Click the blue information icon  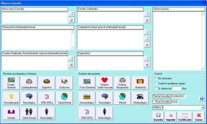[201, 99]
